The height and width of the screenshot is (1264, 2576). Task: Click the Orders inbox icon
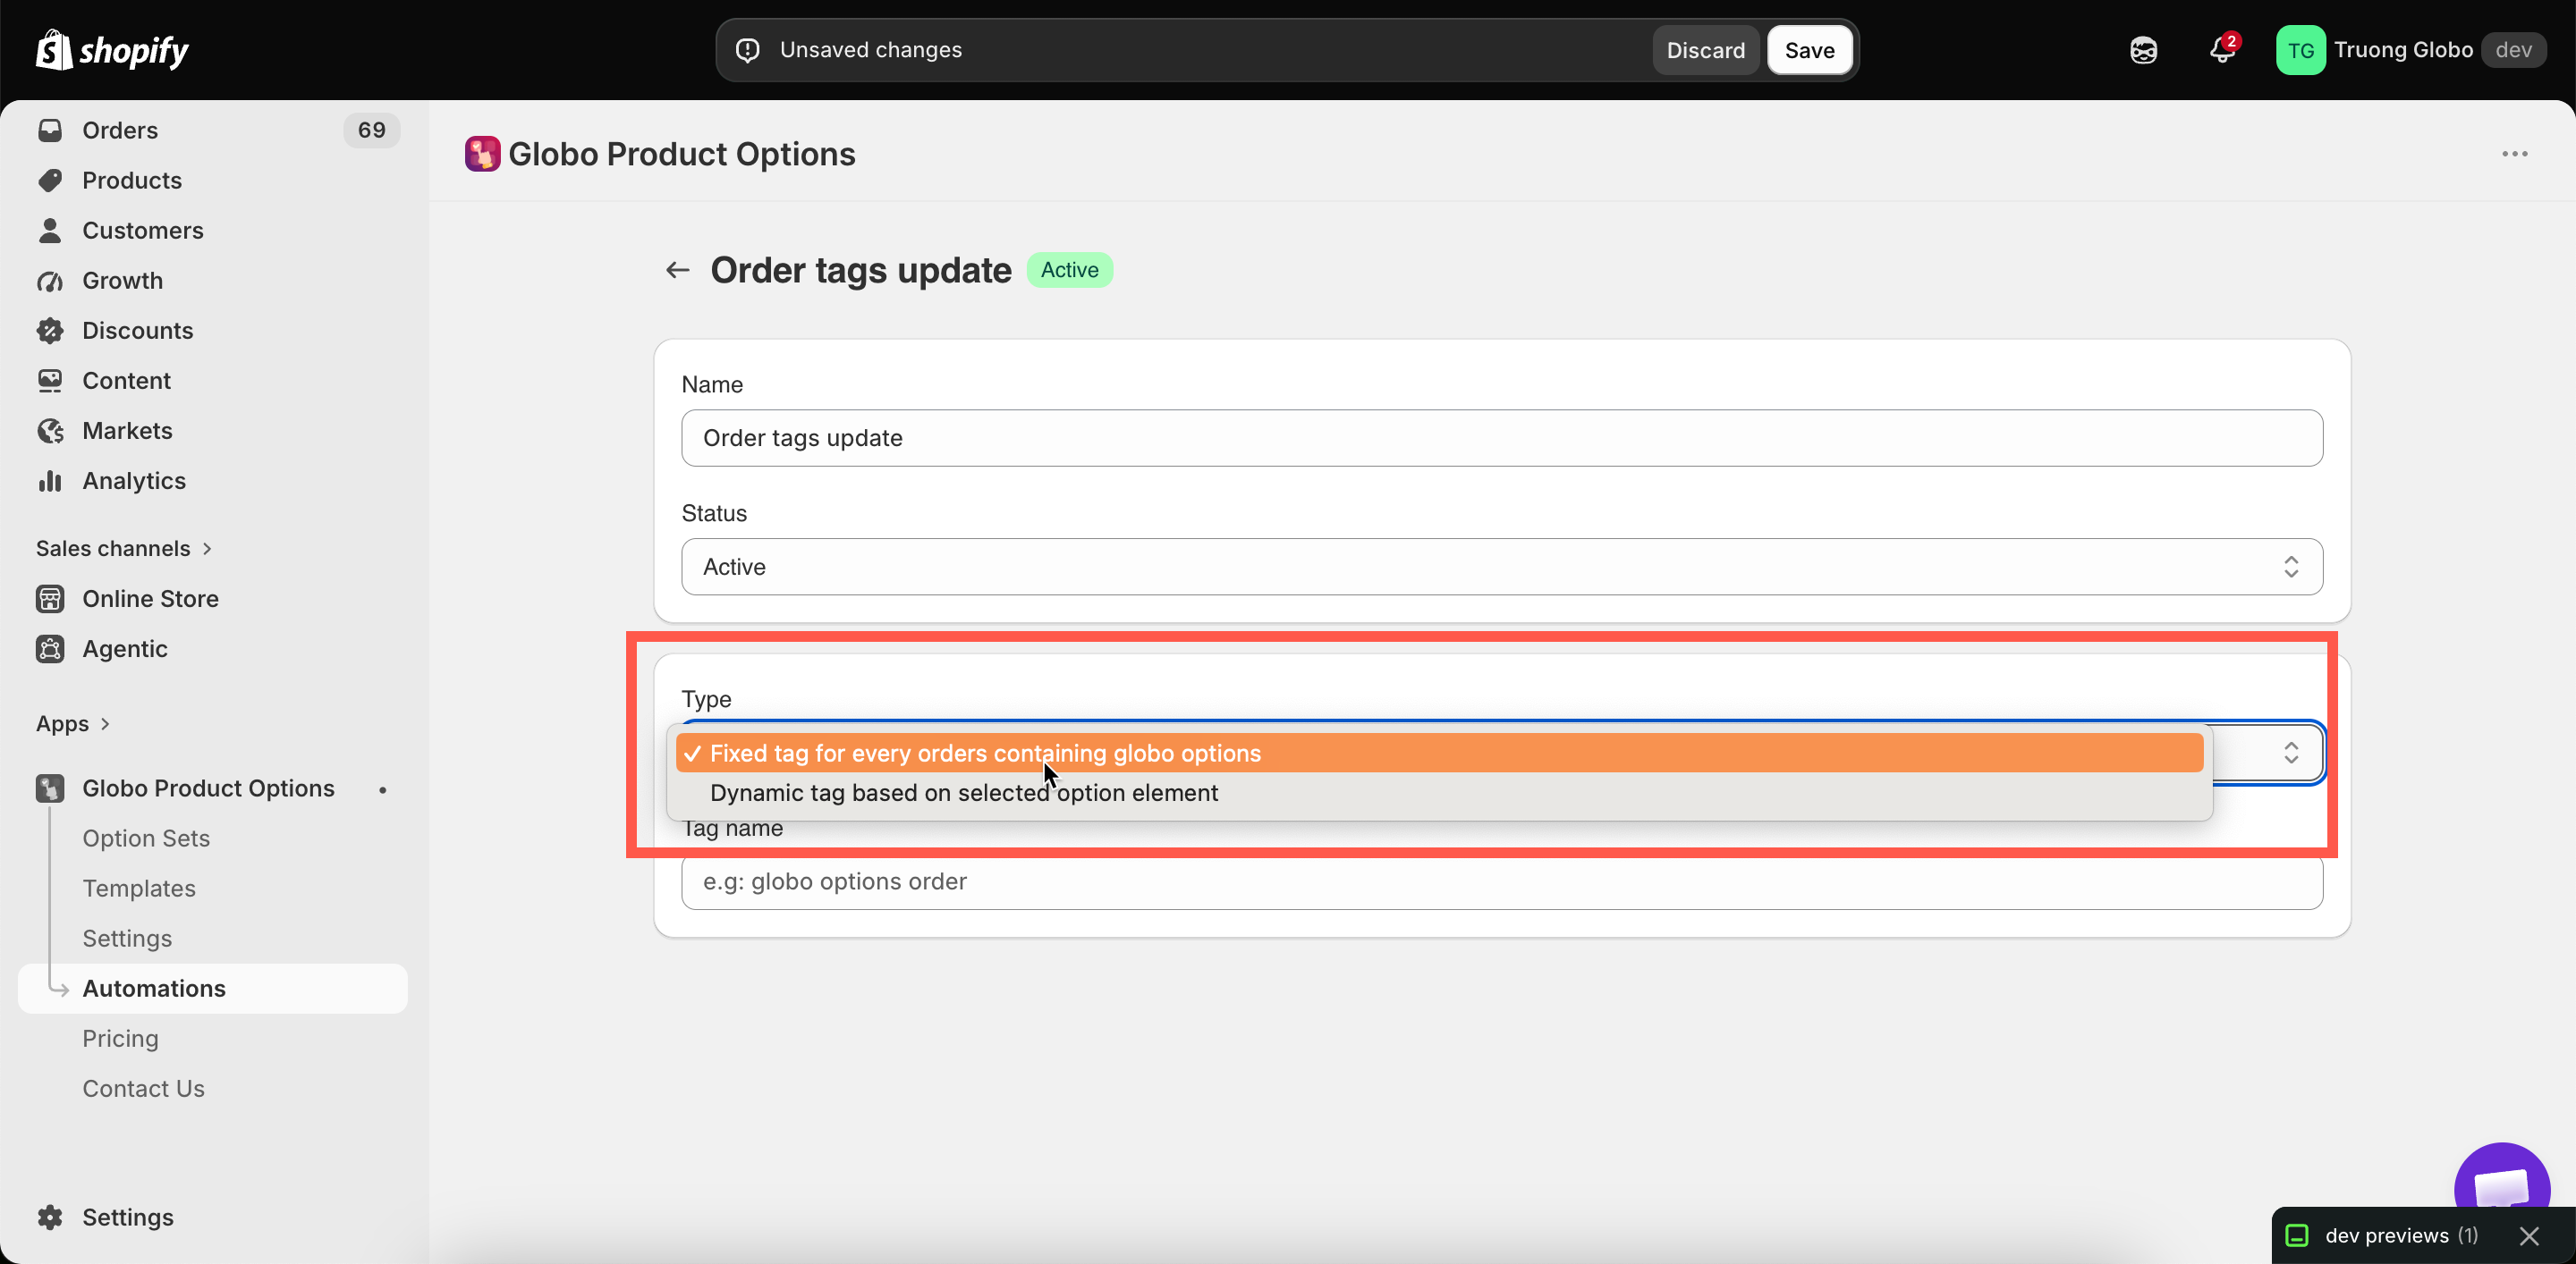tap(50, 130)
